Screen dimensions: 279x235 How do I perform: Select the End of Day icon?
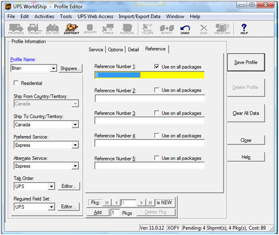click(222, 29)
